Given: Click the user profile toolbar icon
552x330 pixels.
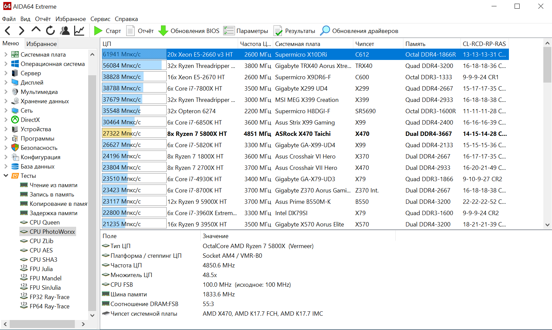Looking at the screenshot, I should [x=65, y=31].
